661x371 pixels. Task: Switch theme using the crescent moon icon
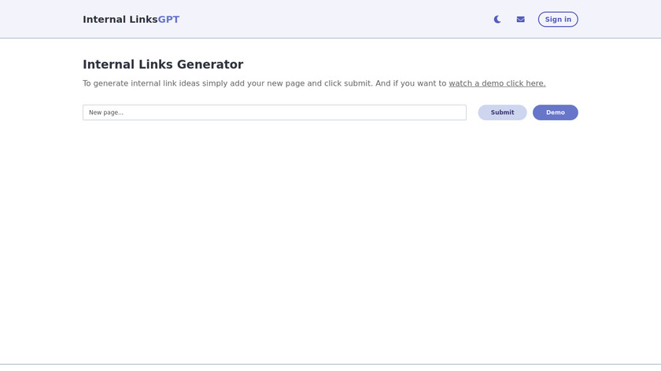pos(497,20)
